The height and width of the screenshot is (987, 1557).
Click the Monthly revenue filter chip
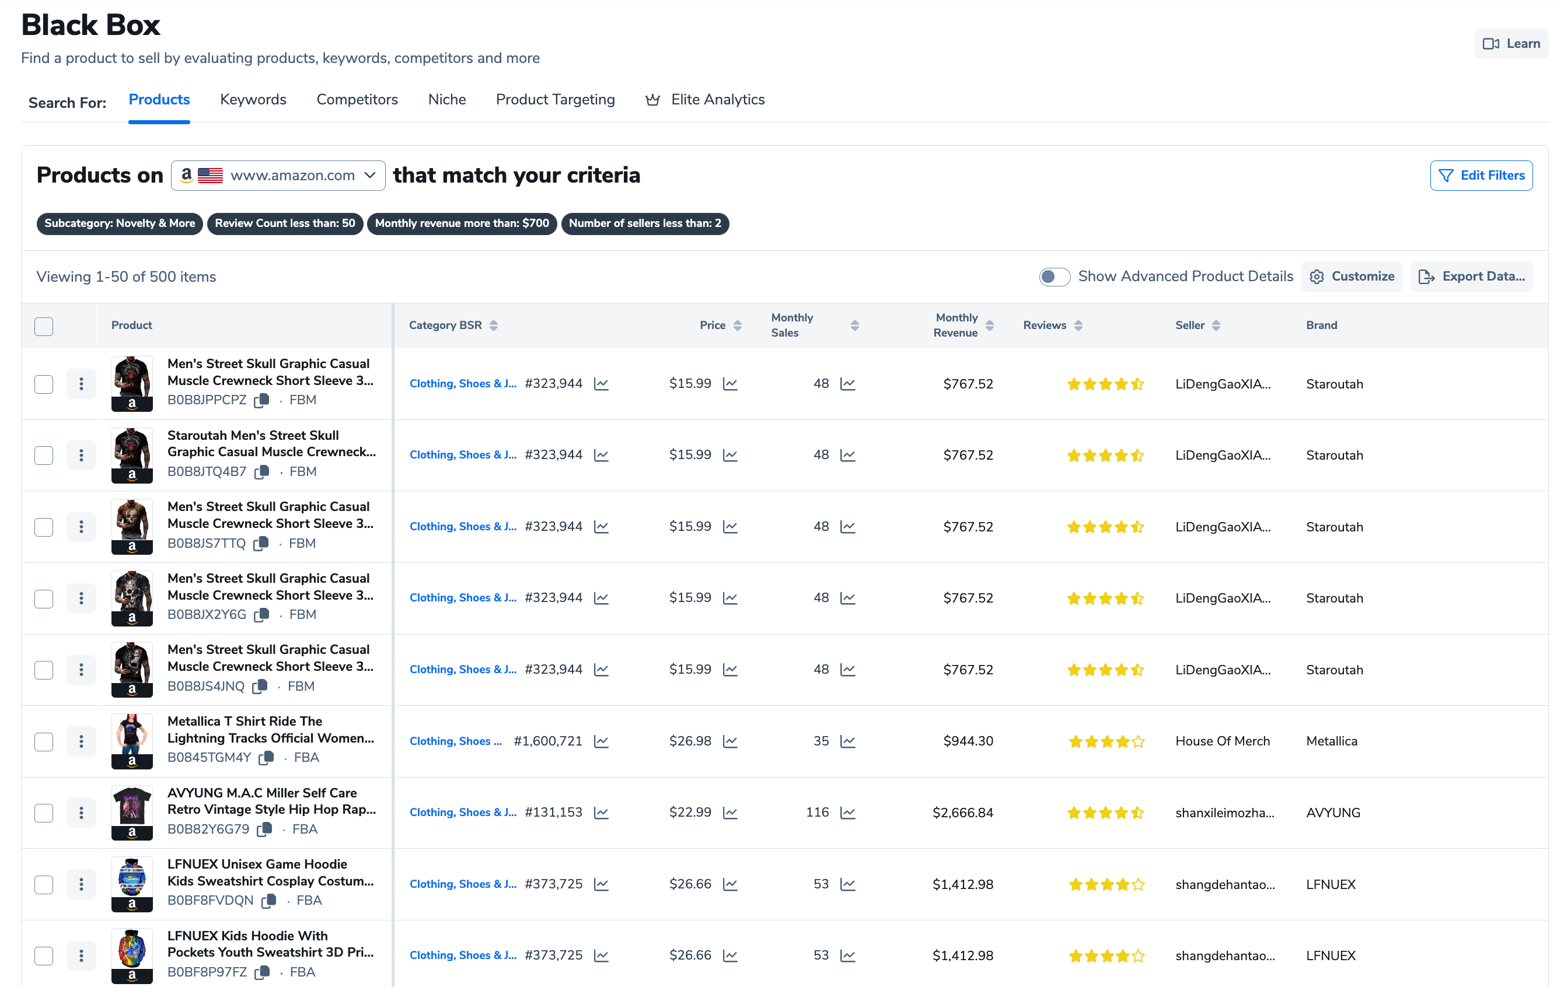click(x=462, y=223)
